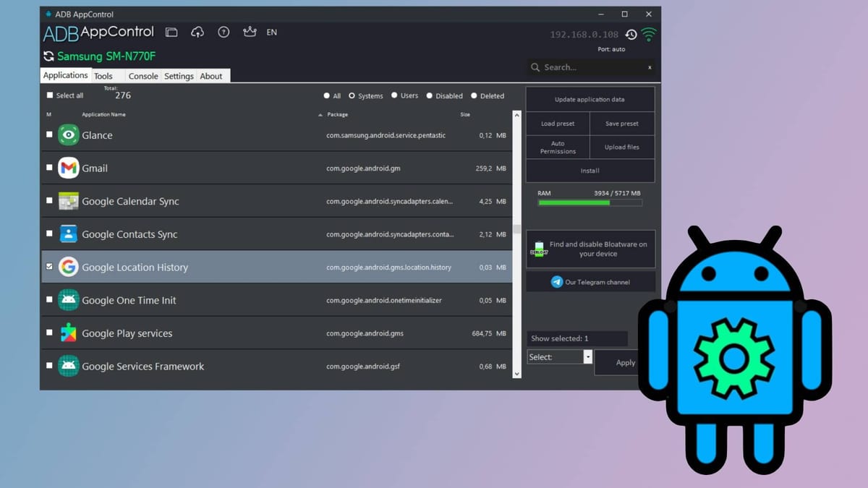Check the Google One Time Init checkbox
This screenshot has width=868, height=488.
(x=49, y=299)
